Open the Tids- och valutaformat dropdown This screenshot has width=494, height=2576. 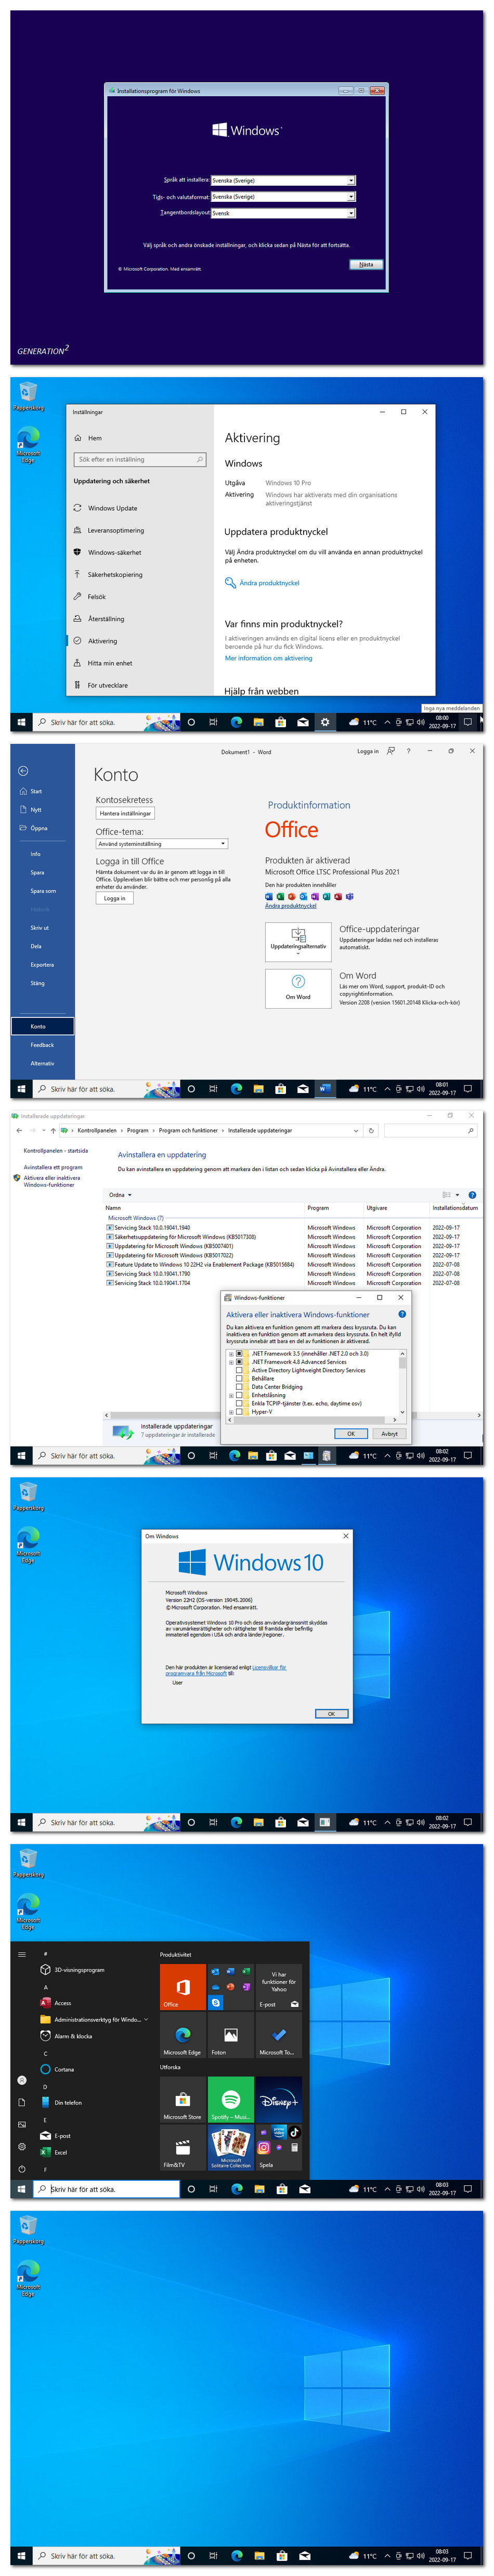[283, 197]
